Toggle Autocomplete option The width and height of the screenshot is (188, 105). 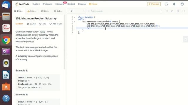(95, 11)
